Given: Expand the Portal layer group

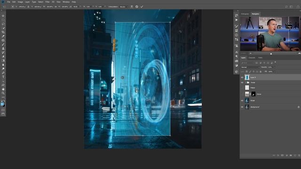Looking at the screenshot, I should 246,83.
